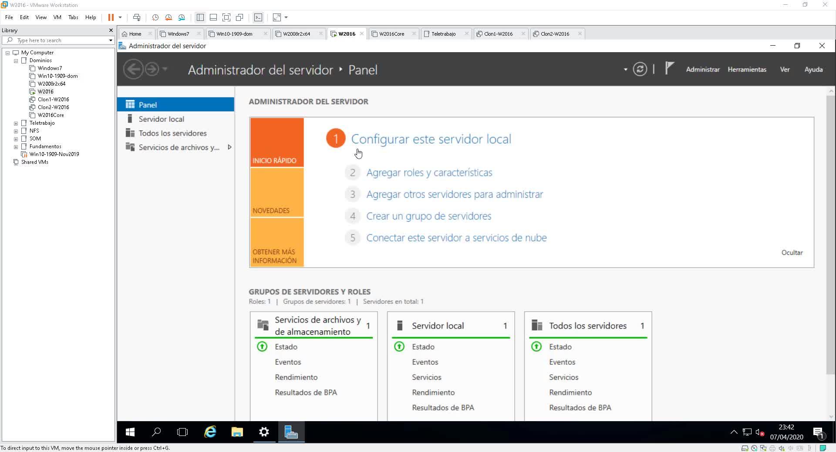The width and height of the screenshot is (836, 452).
Task: Pause the VM with the suspend icon
Action: click(111, 17)
